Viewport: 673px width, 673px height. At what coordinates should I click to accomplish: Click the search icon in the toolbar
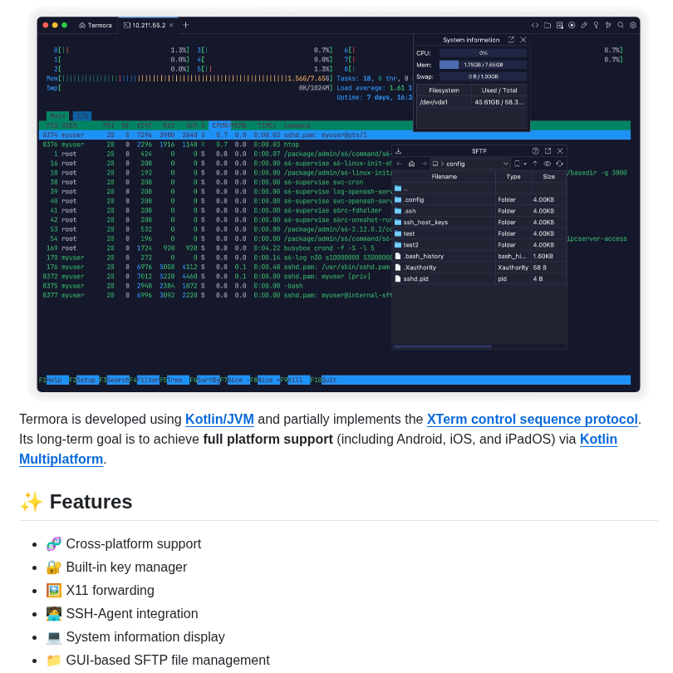pos(621,25)
